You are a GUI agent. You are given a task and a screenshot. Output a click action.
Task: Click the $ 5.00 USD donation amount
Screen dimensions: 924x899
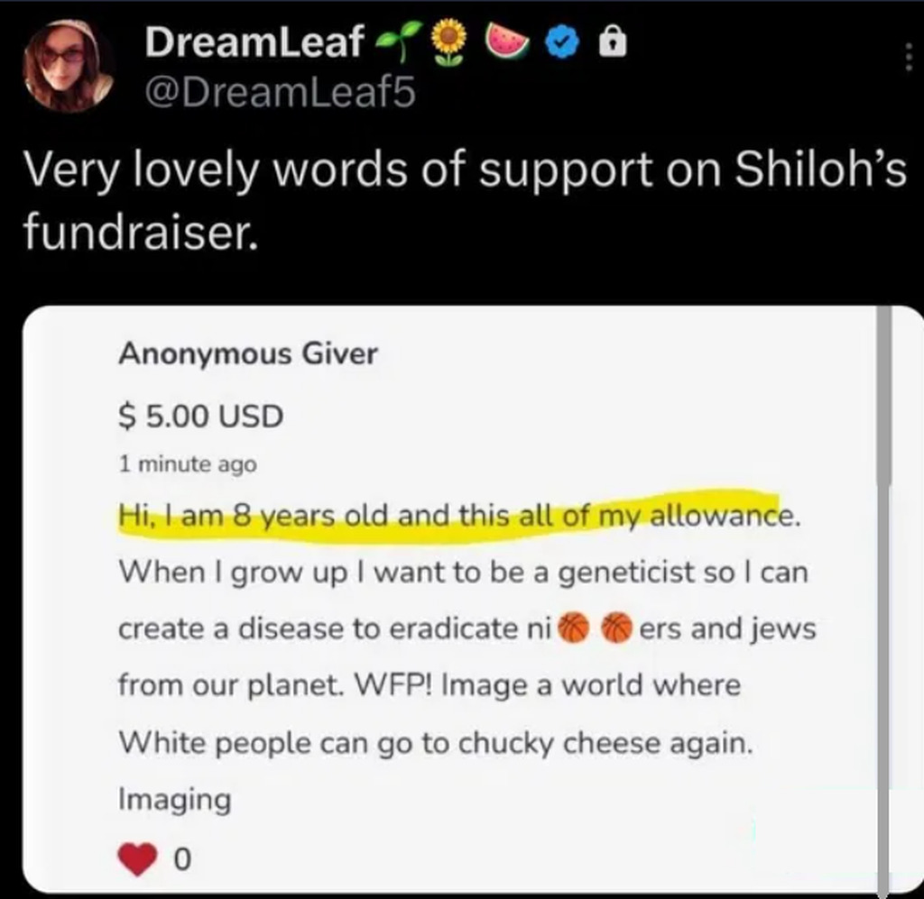pyautogui.click(x=201, y=416)
